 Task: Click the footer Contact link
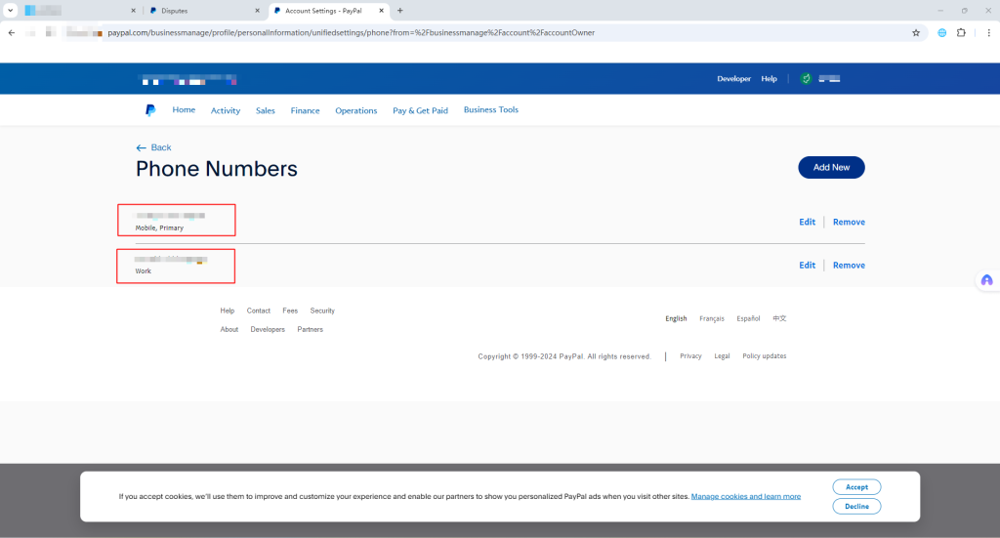click(258, 310)
